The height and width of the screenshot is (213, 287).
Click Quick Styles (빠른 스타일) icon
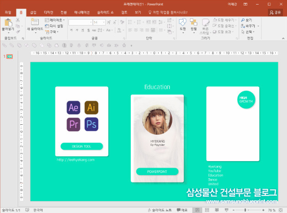point(205,23)
